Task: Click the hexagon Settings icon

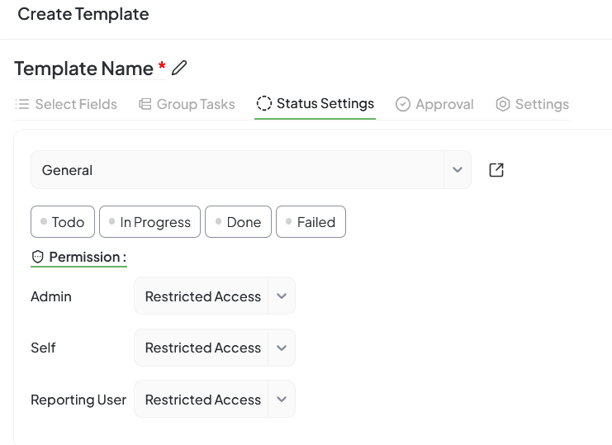Action: coord(503,104)
